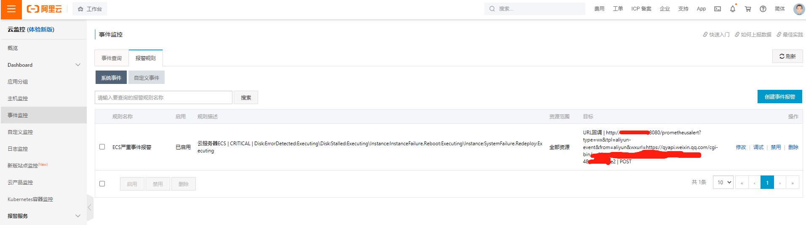The width and height of the screenshot is (806, 225).
Task: Click the home icon in 工作台 button
Action: [x=80, y=9]
